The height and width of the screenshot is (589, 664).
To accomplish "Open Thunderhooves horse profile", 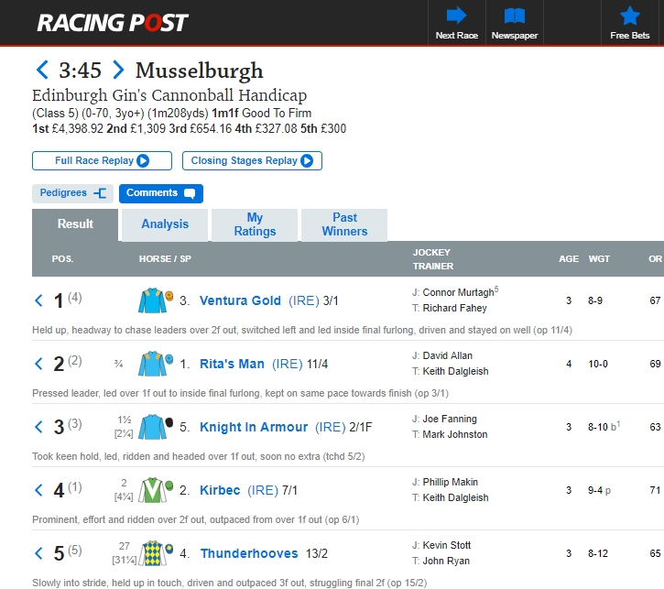I will 249,553.
